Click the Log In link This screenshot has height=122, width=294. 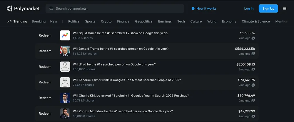[x=249, y=8]
